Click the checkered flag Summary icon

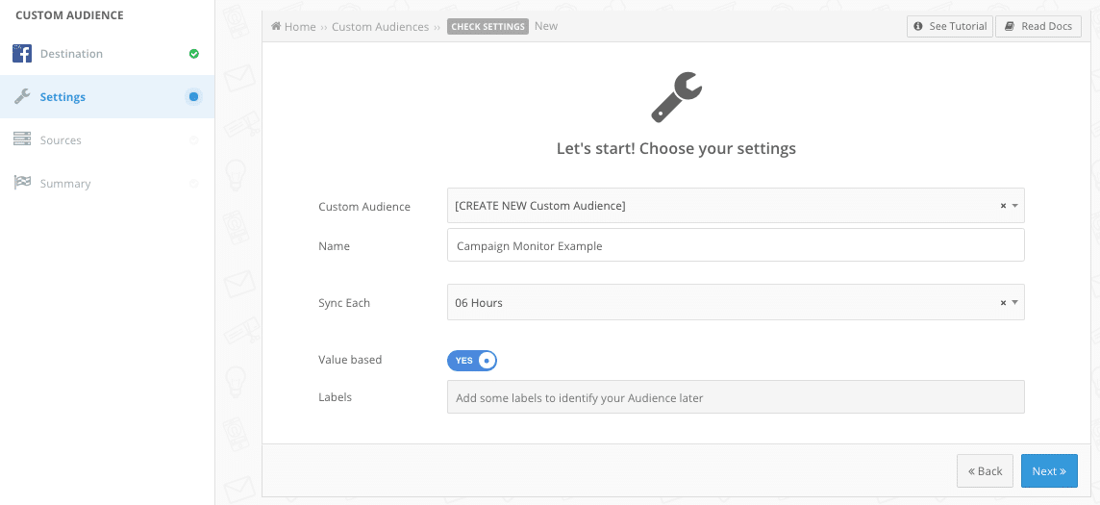22,183
